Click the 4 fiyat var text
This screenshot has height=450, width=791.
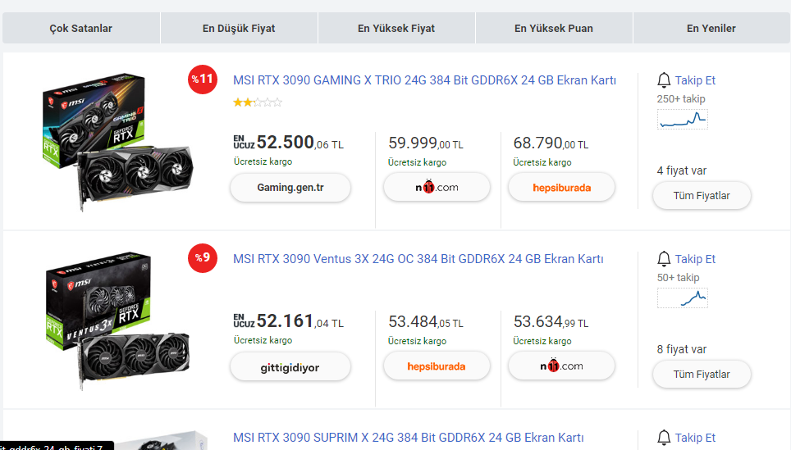pos(682,170)
